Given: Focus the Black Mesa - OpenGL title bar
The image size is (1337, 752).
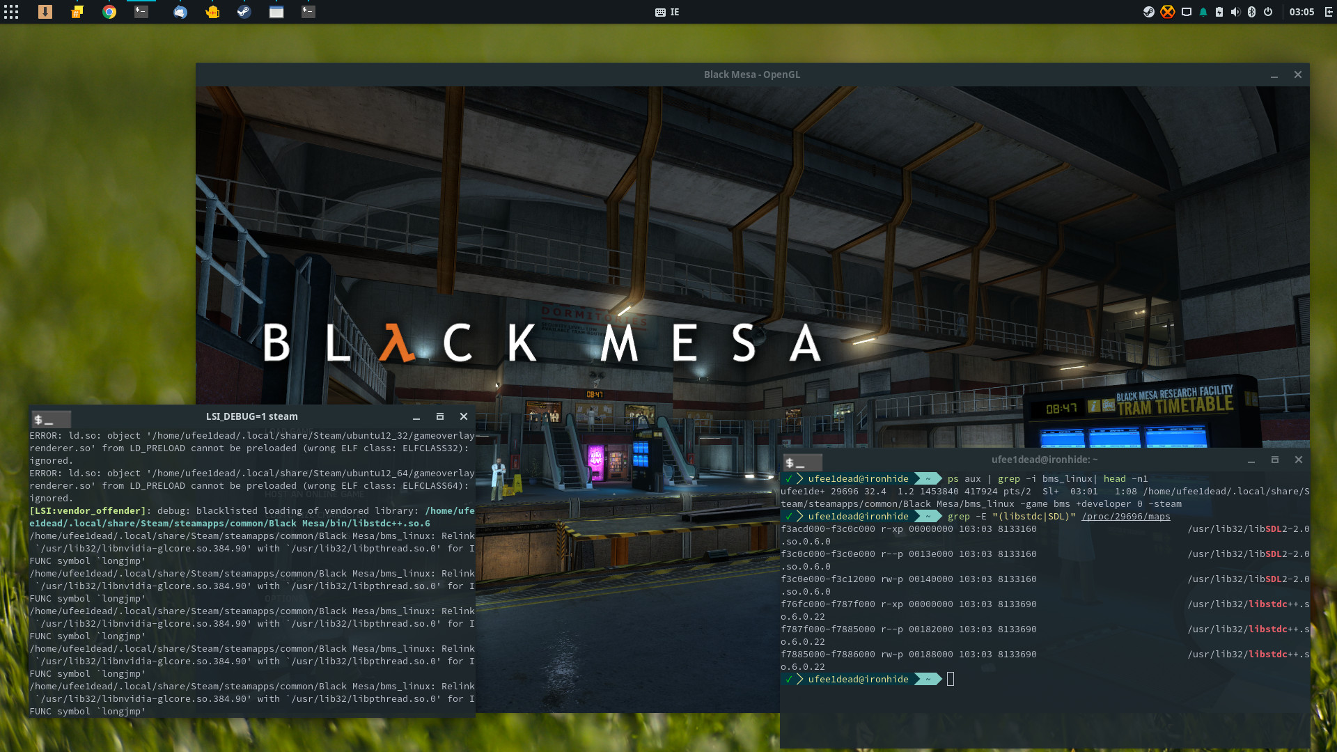Looking at the screenshot, I should click(751, 75).
